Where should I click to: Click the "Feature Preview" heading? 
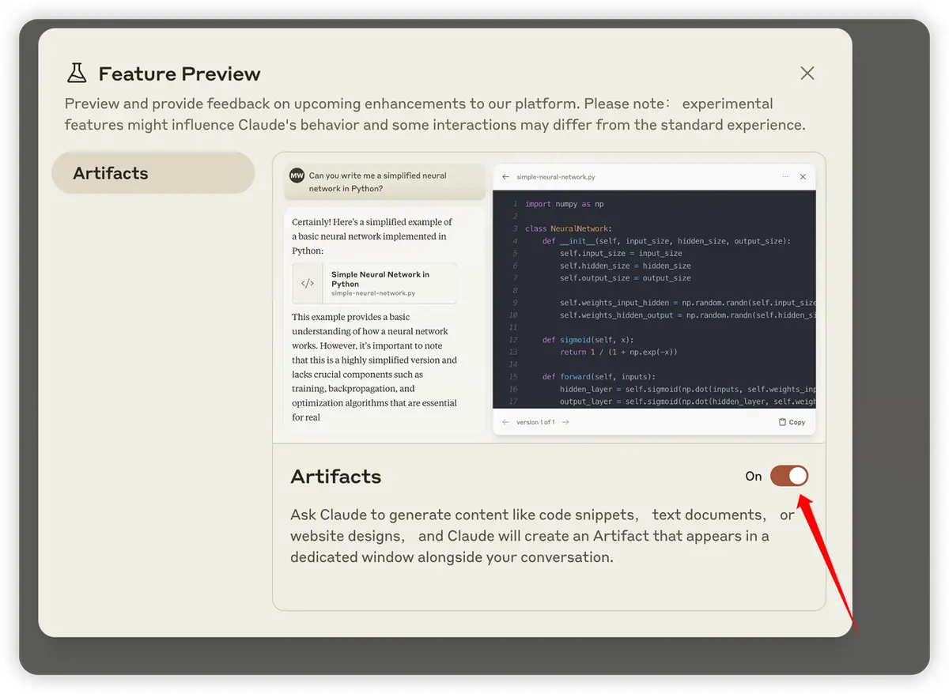(x=180, y=74)
